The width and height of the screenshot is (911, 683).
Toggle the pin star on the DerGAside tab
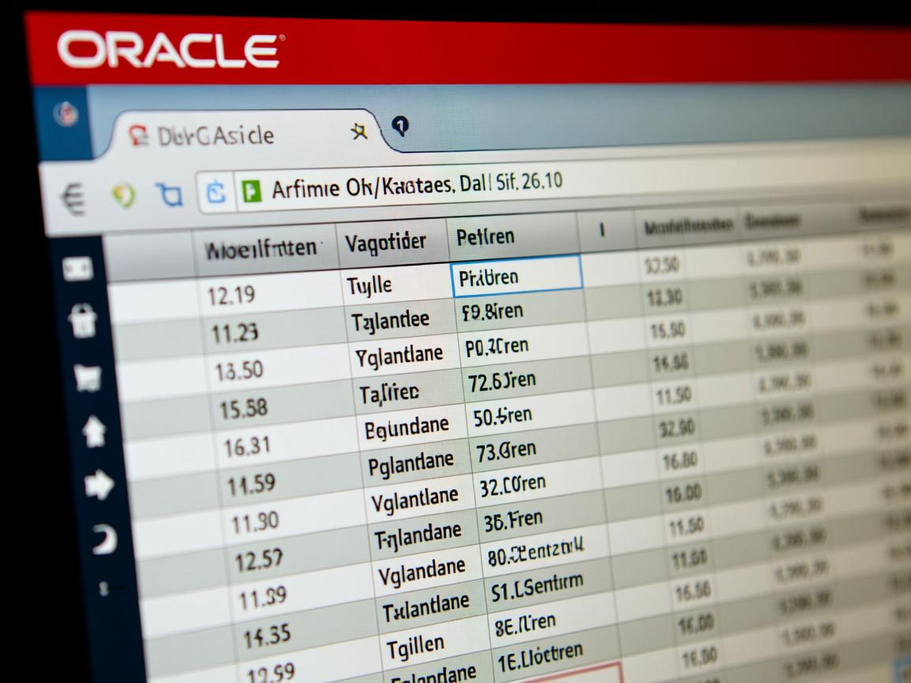click(358, 131)
